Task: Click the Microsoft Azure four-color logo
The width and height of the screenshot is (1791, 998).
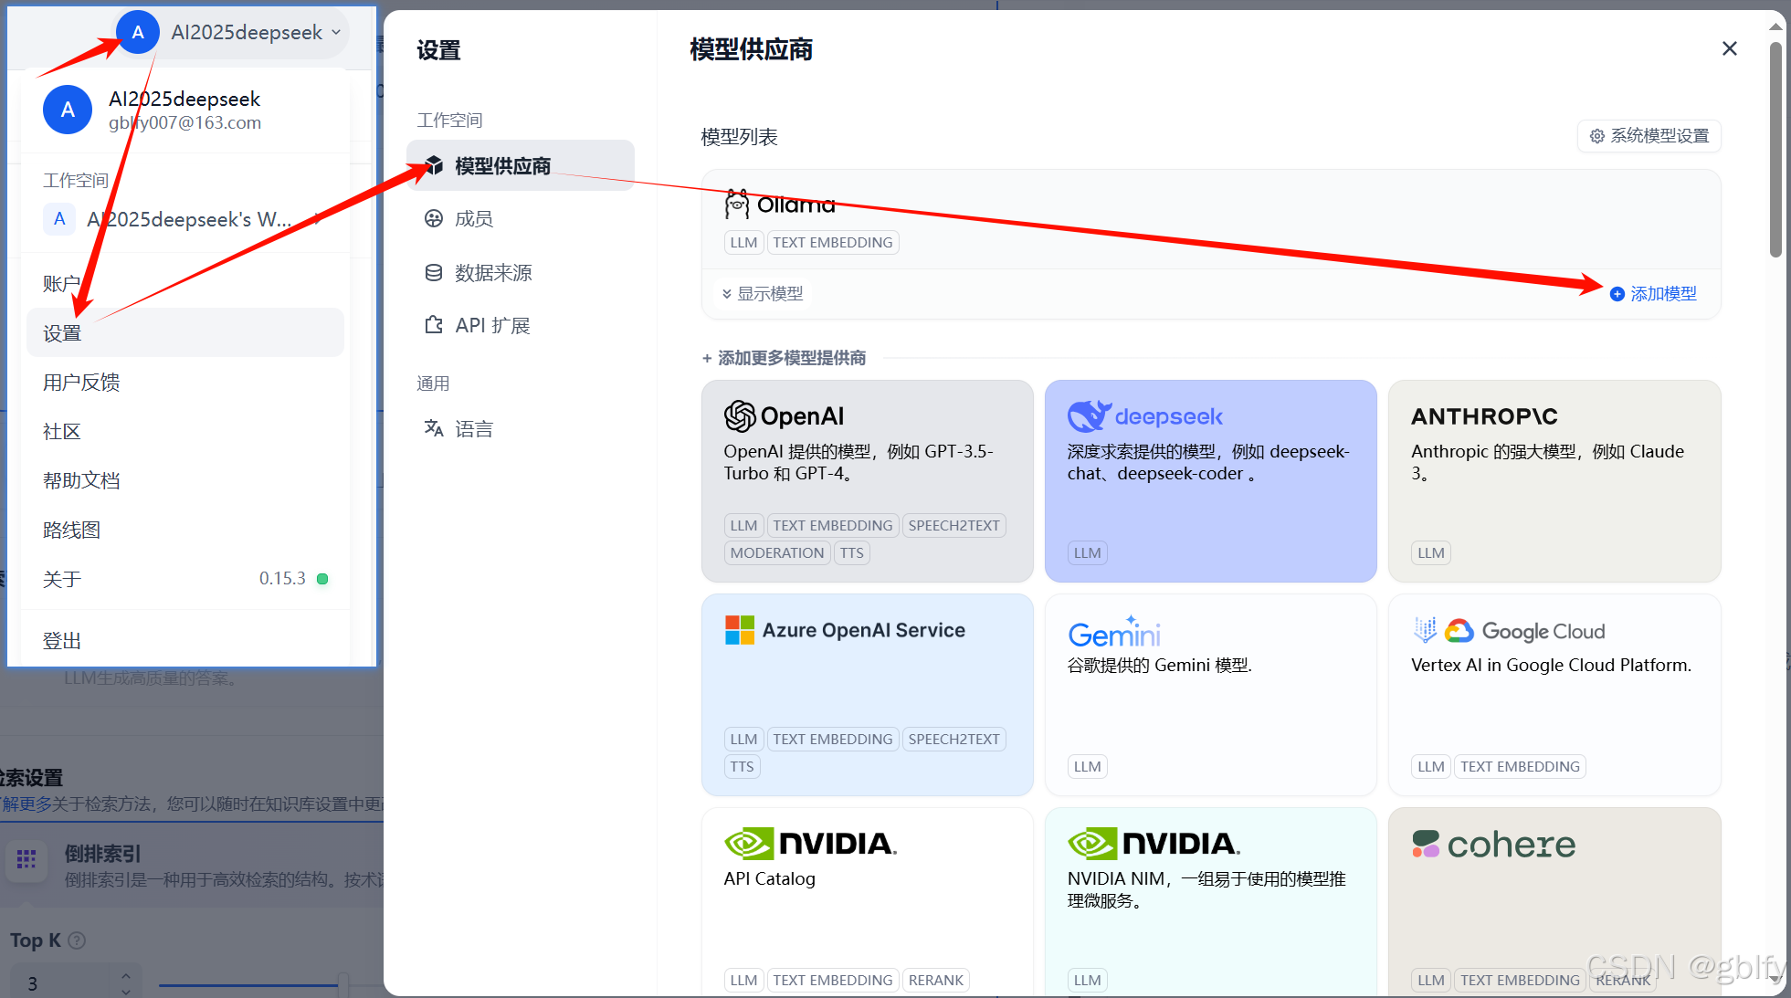Action: coord(740,630)
